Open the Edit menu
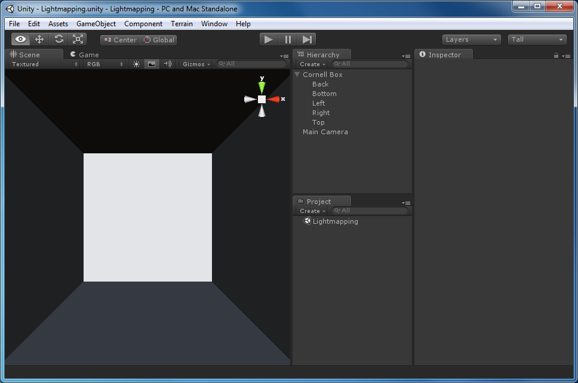This screenshot has height=383, width=578. point(34,24)
